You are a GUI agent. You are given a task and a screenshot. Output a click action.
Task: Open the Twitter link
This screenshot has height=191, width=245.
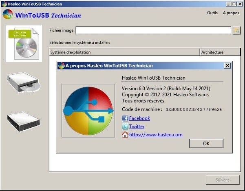coord(137,127)
